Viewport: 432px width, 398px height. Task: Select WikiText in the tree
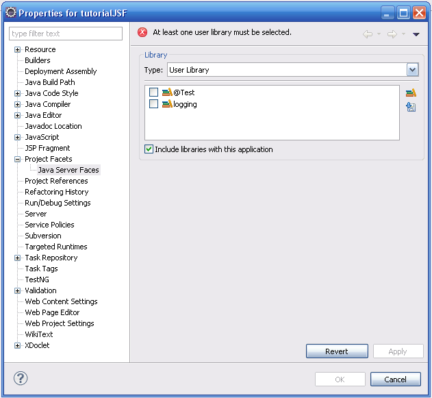click(x=39, y=334)
